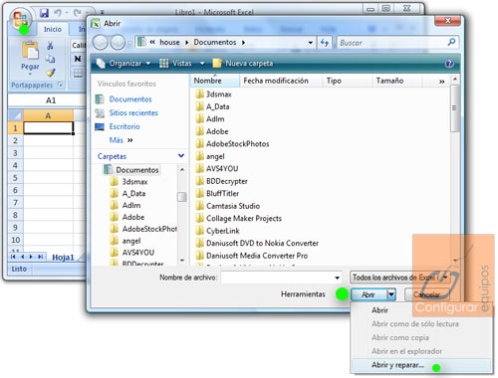Screen dimensions: 498x378
Task: Sort by the Nombre column header
Action: pyautogui.click(x=215, y=81)
